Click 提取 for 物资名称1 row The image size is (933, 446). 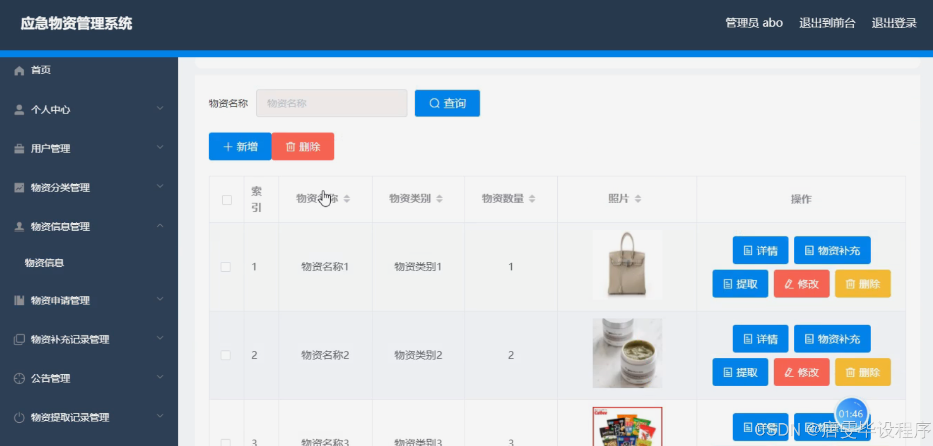coord(740,284)
